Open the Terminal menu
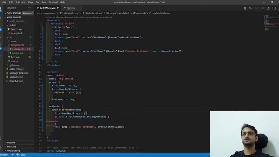The width and height of the screenshot is (279, 157). point(53,2)
